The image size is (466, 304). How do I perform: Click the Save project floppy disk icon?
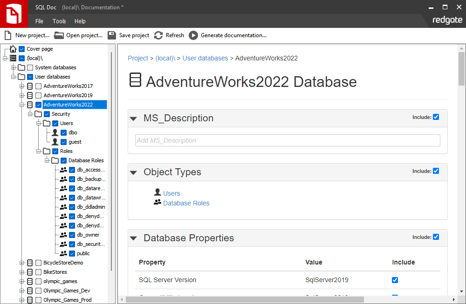point(112,35)
